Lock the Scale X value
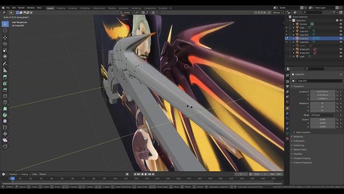344x194 pixels. (x=337, y=120)
